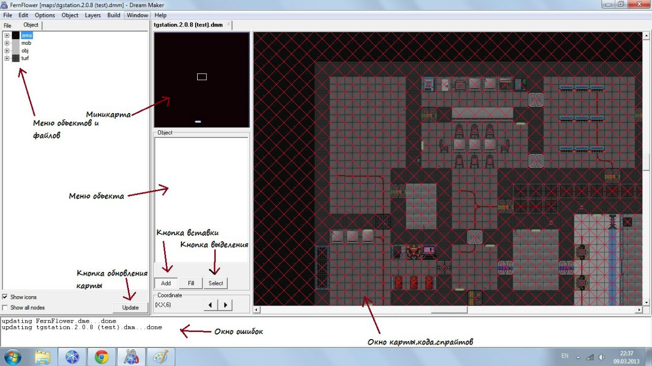Close the tgstation.2.0.8 (test).dmm tab
This screenshot has height=366, width=652.
click(x=229, y=24)
